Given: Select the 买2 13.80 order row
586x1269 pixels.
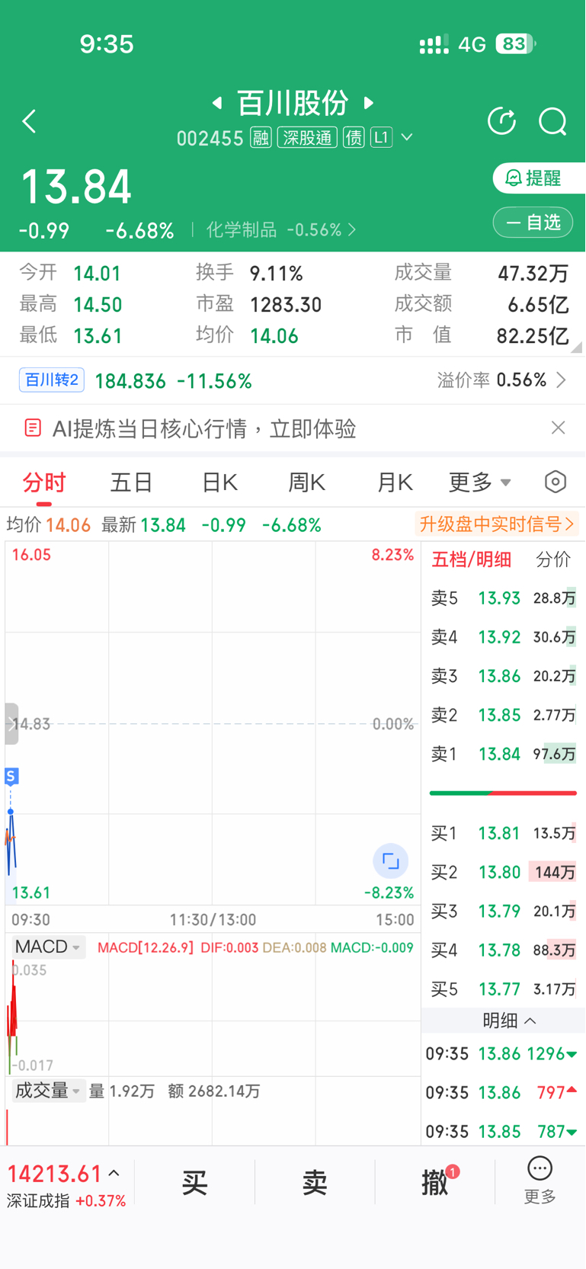Looking at the screenshot, I should 503,872.
